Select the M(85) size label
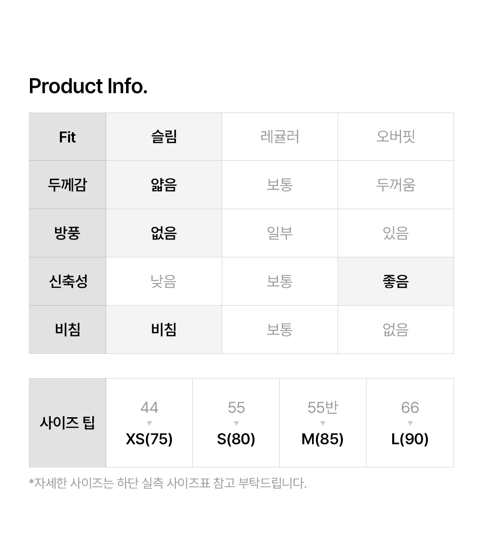The width and height of the screenshot is (483, 536). tap(323, 439)
